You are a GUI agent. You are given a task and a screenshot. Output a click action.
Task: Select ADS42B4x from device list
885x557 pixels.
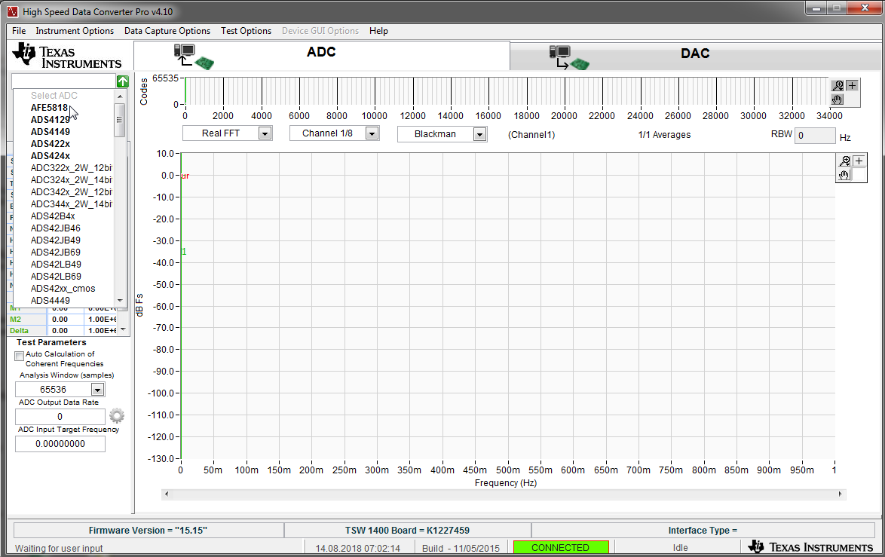click(53, 216)
